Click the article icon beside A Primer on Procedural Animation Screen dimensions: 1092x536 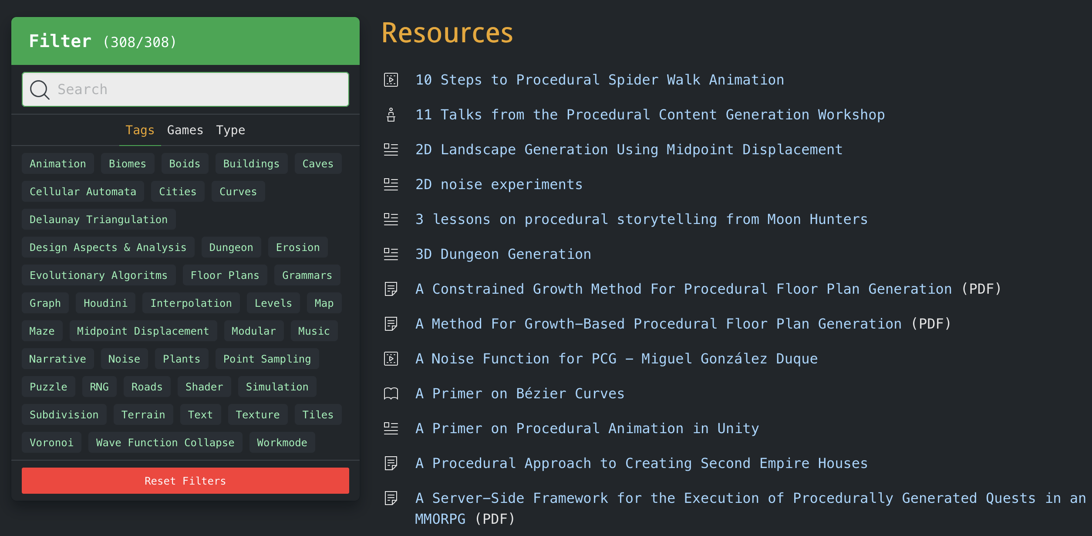click(391, 428)
